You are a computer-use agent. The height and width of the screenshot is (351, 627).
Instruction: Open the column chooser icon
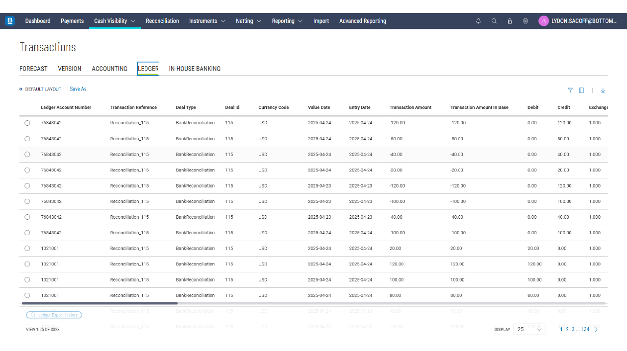581,90
